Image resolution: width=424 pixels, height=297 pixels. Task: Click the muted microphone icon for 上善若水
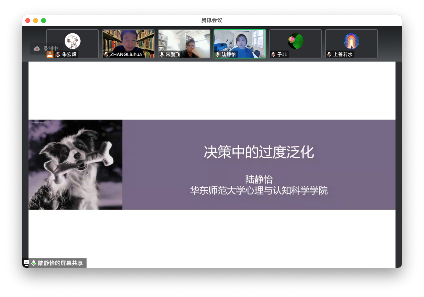coord(329,54)
